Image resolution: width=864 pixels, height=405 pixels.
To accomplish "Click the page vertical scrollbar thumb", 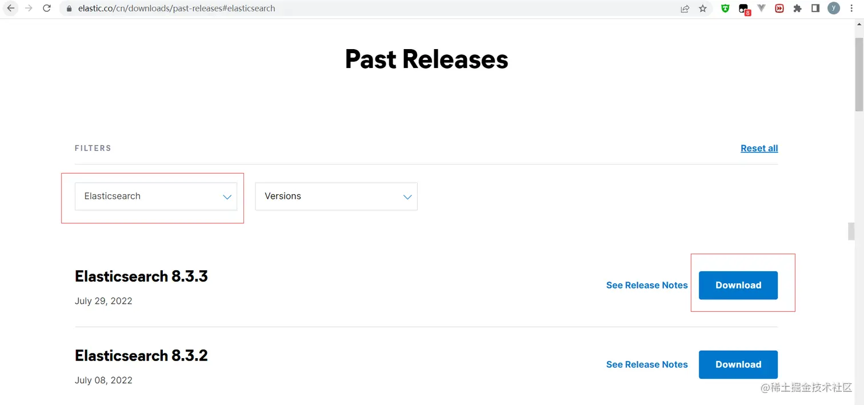I will (859, 74).
